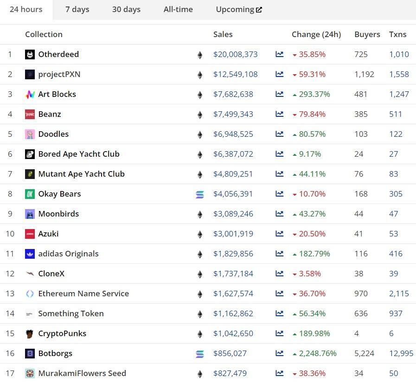Open the Botborgs collection link
416x383 pixels.
(55, 354)
